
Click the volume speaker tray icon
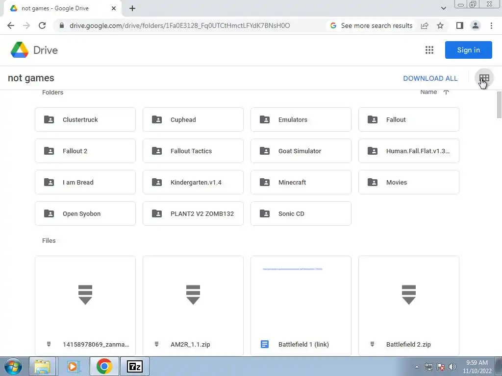(x=452, y=367)
